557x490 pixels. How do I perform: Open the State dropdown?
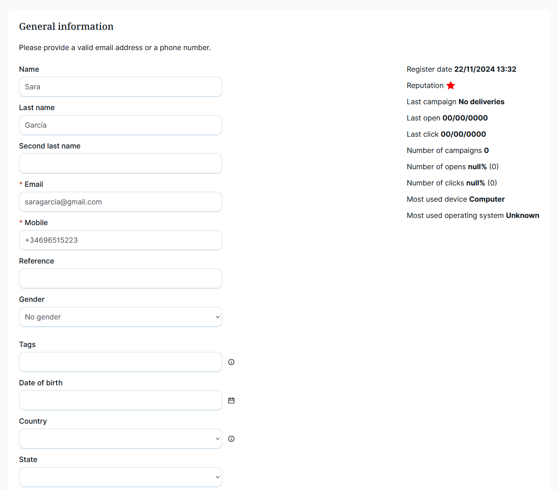pos(121,477)
